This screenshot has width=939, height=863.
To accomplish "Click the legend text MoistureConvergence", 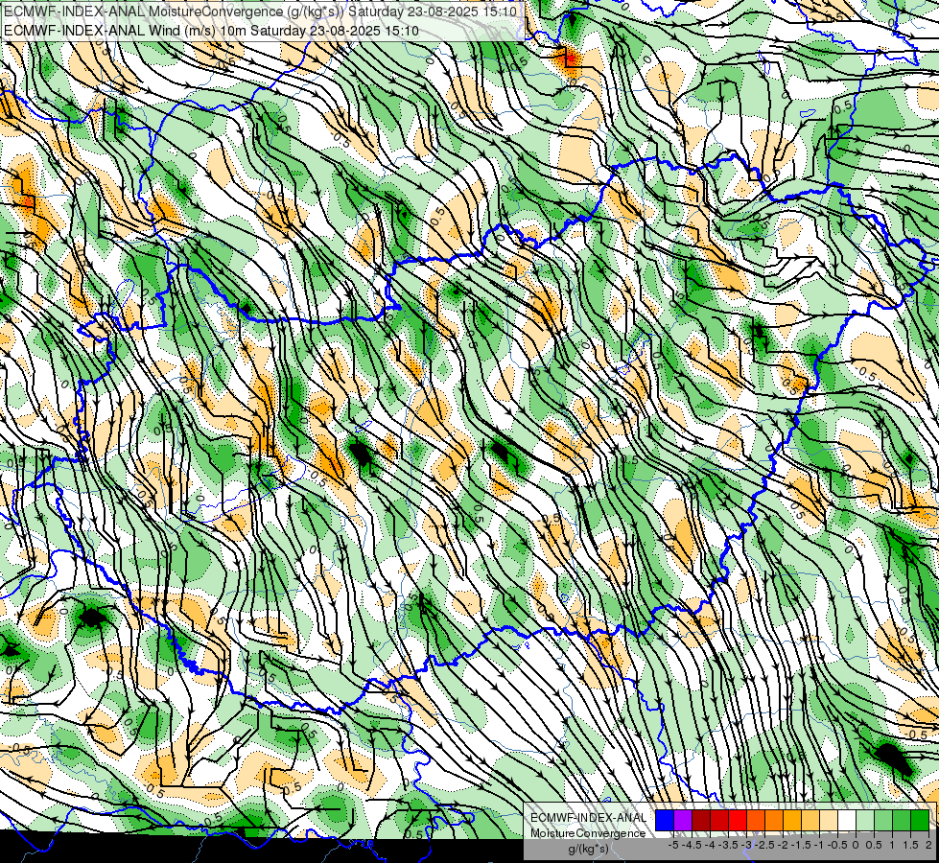I will pyautogui.click(x=588, y=833).
